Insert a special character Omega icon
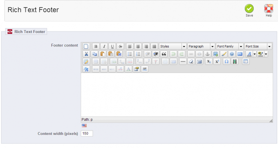This screenshot has width=278, height=148. point(226,62)
